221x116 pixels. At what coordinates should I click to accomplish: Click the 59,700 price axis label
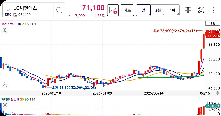[214, 59]
